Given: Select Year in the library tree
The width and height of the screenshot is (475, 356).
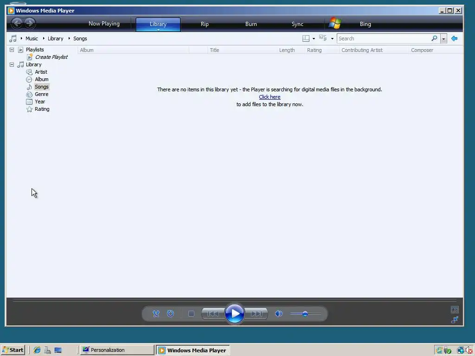Looking at the screenshot, I should [x=40, y=102].
